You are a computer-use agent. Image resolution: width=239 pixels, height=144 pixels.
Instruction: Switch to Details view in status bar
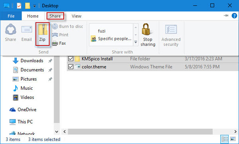click(x=225, y=139)
